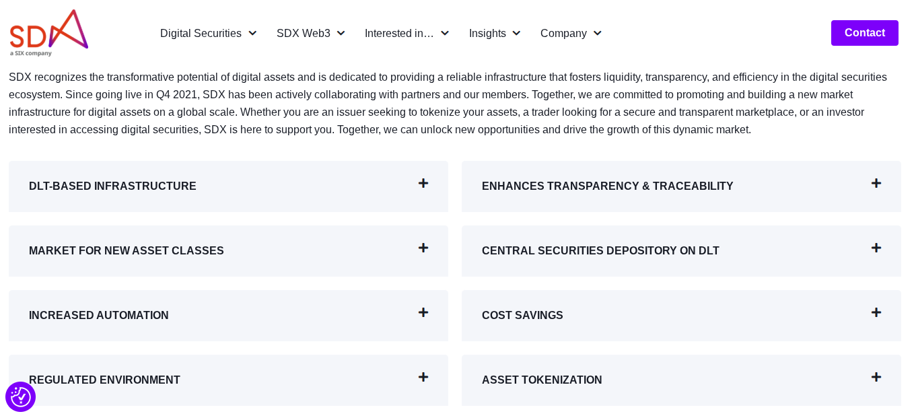Click plus icon for Enhances Transparency & Traceability
This screenshot has height=420, width=914.
[x=876, y=184]
